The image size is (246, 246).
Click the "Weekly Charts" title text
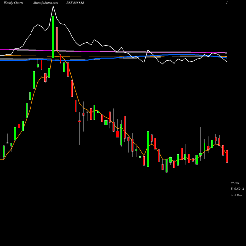pyautogui.click(x=13, y=3)
